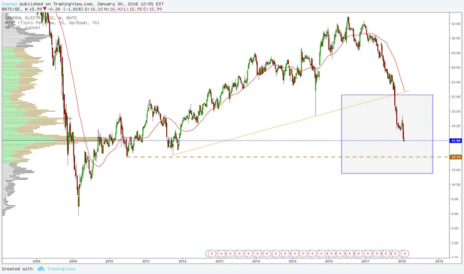Viewport: 464px width, 274px height.
Task: Click the 2016 year label on time axis
Action: pyautogui.click(x=329, y=261)
